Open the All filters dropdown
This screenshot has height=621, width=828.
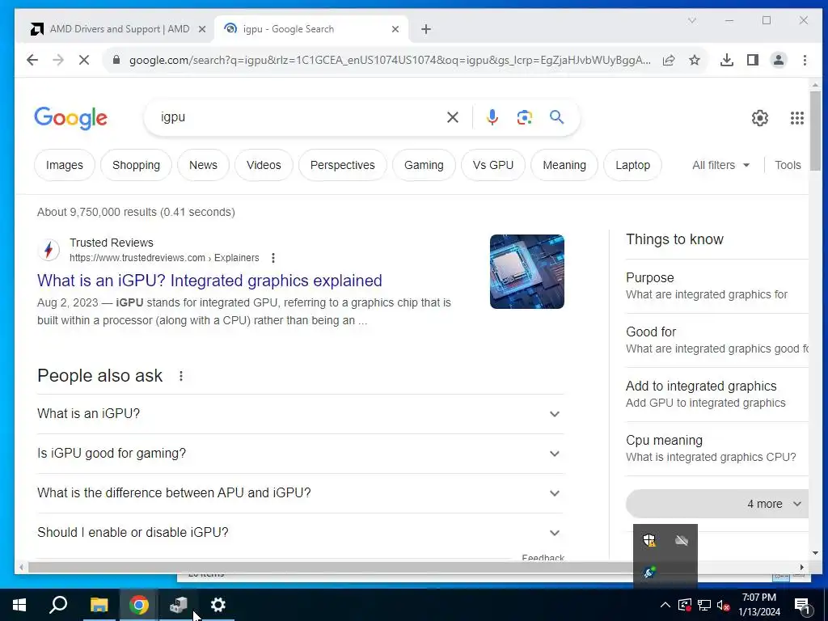[720, 165]
